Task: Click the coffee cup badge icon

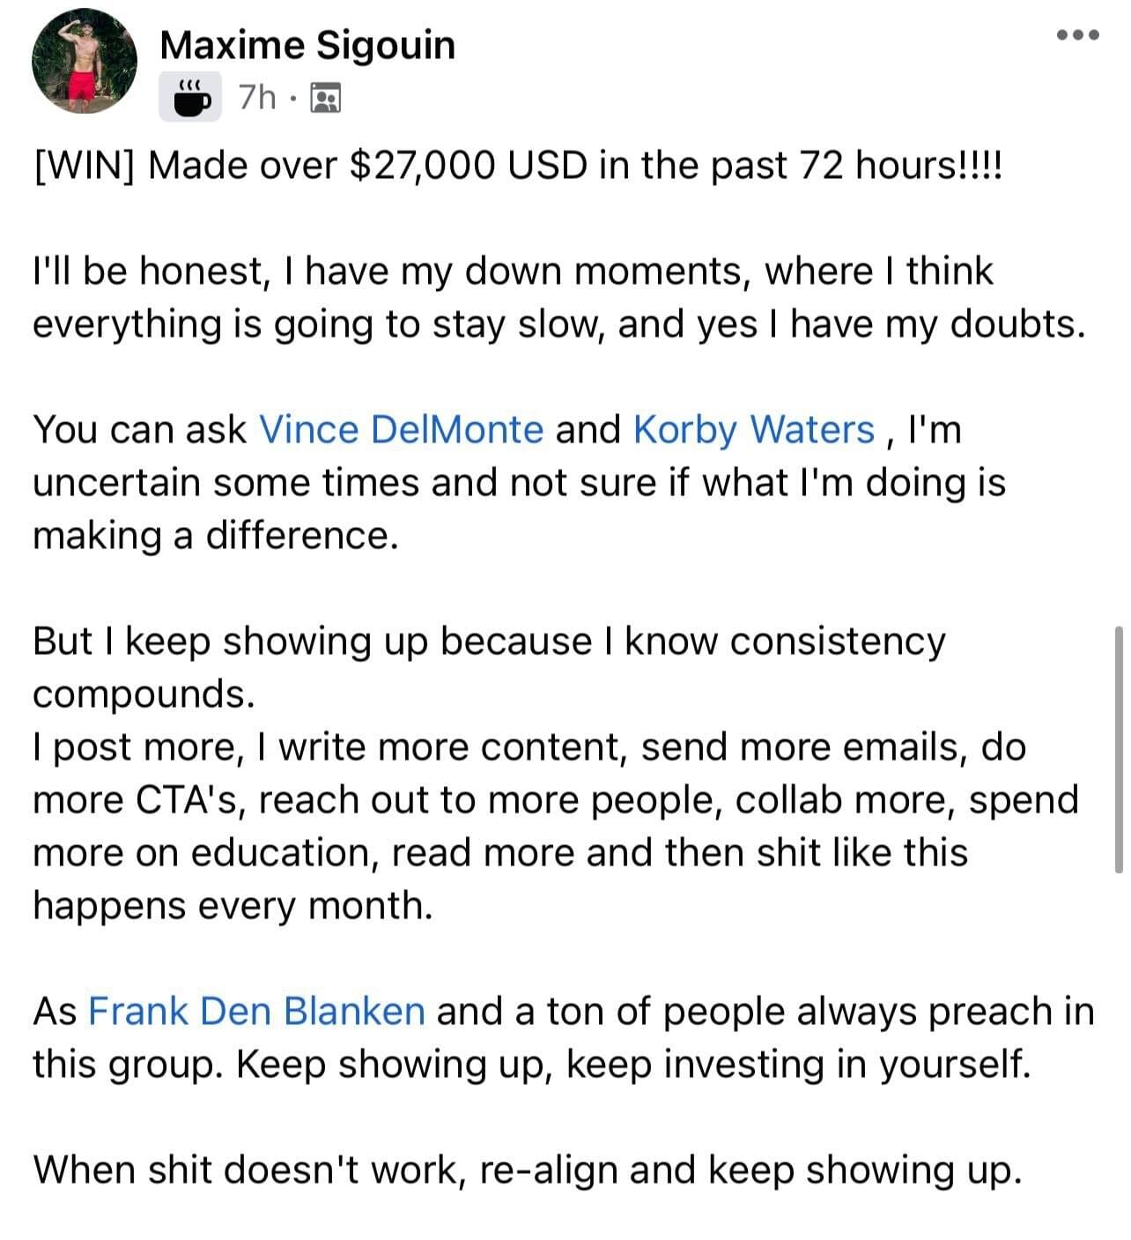Action: tap(189, 97)
